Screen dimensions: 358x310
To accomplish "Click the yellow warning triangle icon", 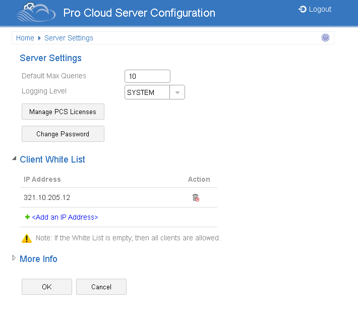I will coord(27,238).
